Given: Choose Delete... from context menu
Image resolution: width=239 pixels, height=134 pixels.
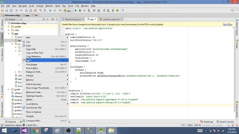Looking at the screenshot, I should [46, 100].
